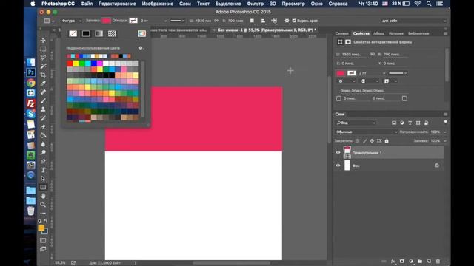The width and height of the screenshot is (474, 266).
Task: Open the Изображение menu
Action: point(158,4)
